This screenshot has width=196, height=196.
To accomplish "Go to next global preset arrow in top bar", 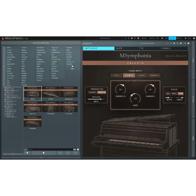I will point(129,38).
